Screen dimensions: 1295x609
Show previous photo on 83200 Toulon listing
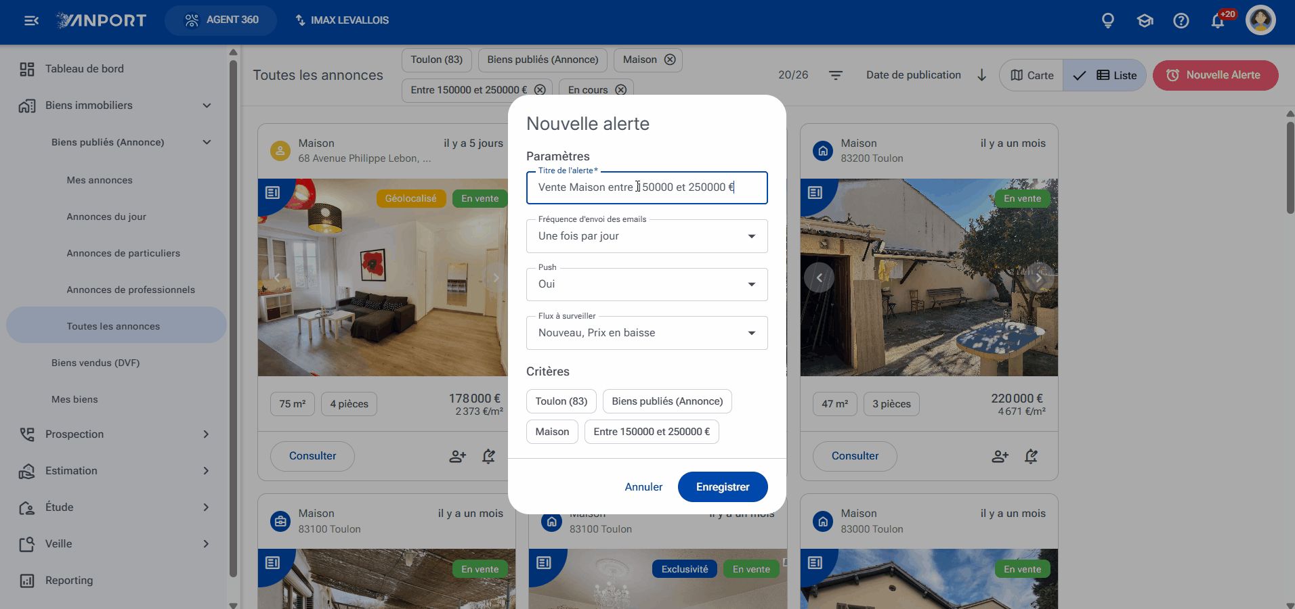819,277
